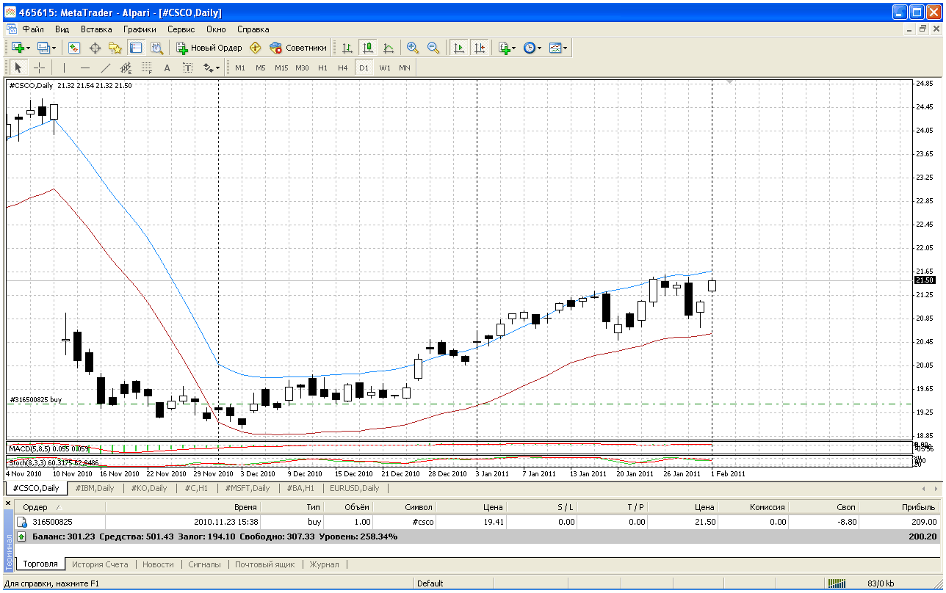Open the Графики menu
The width and height of the screenshot is (946, 593).
pos(140,29)
